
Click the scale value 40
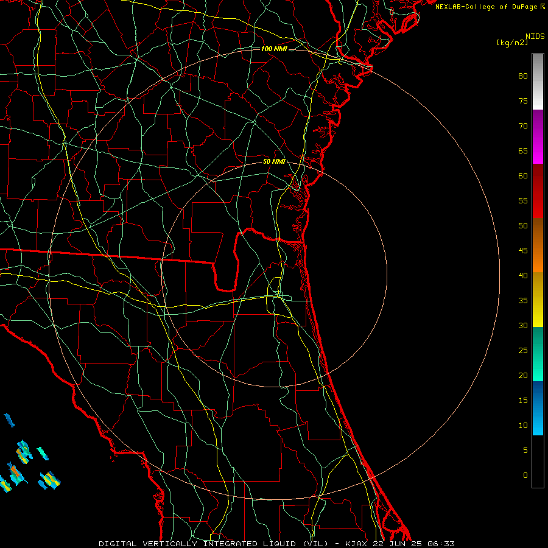[x=523, y=276]
